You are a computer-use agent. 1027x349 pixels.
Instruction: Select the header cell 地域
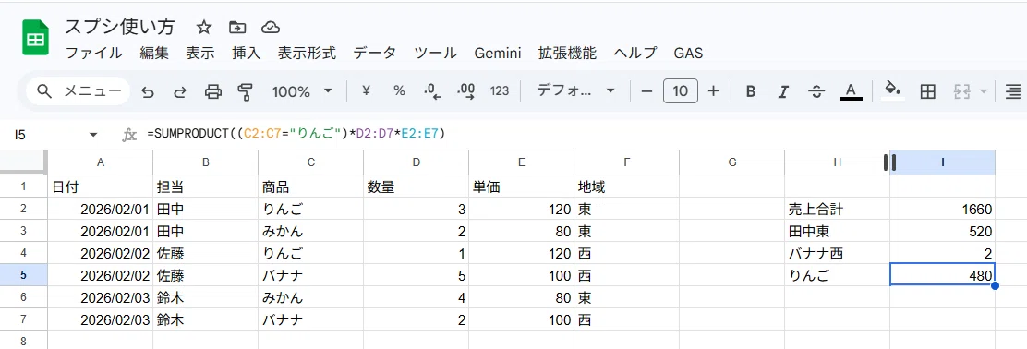click(627, 187)
